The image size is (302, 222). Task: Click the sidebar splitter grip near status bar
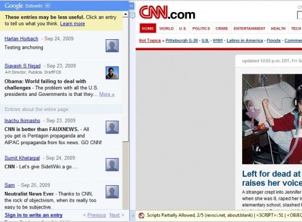[x=133, y=215]
